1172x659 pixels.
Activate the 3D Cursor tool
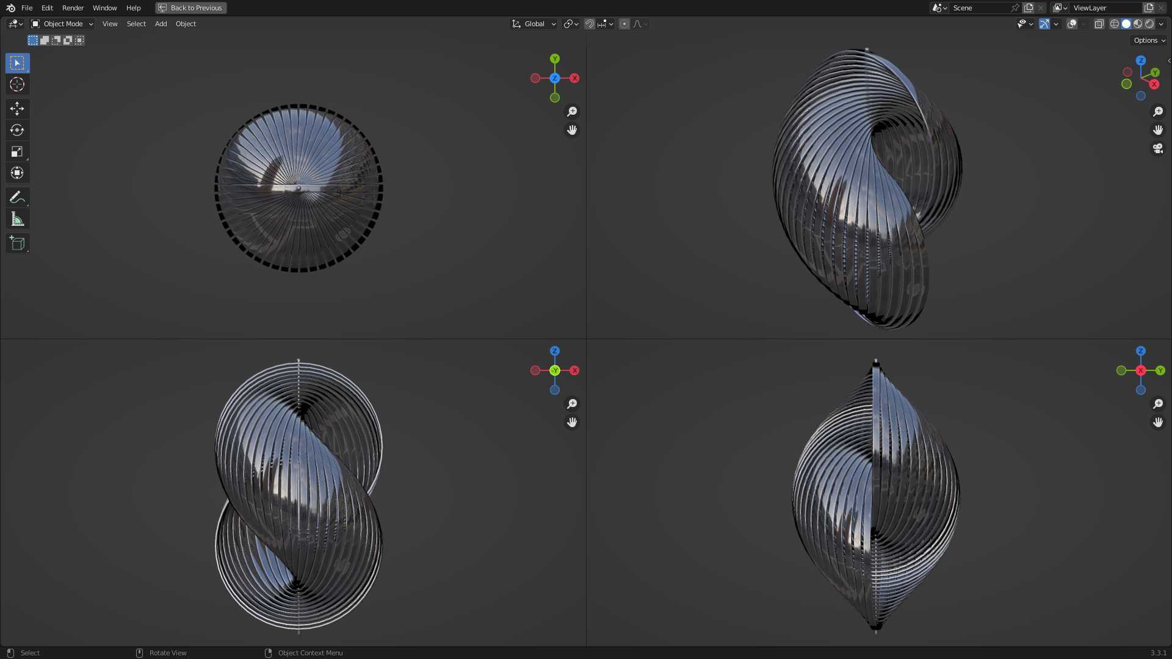click(17, 84)
